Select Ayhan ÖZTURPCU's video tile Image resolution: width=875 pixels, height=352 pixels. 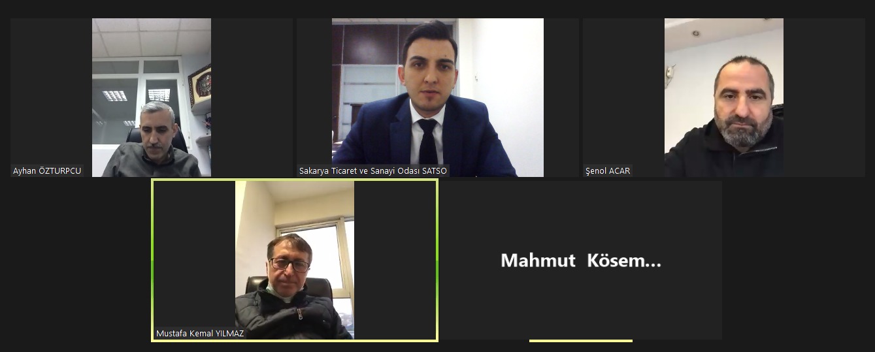click(151, 97)
